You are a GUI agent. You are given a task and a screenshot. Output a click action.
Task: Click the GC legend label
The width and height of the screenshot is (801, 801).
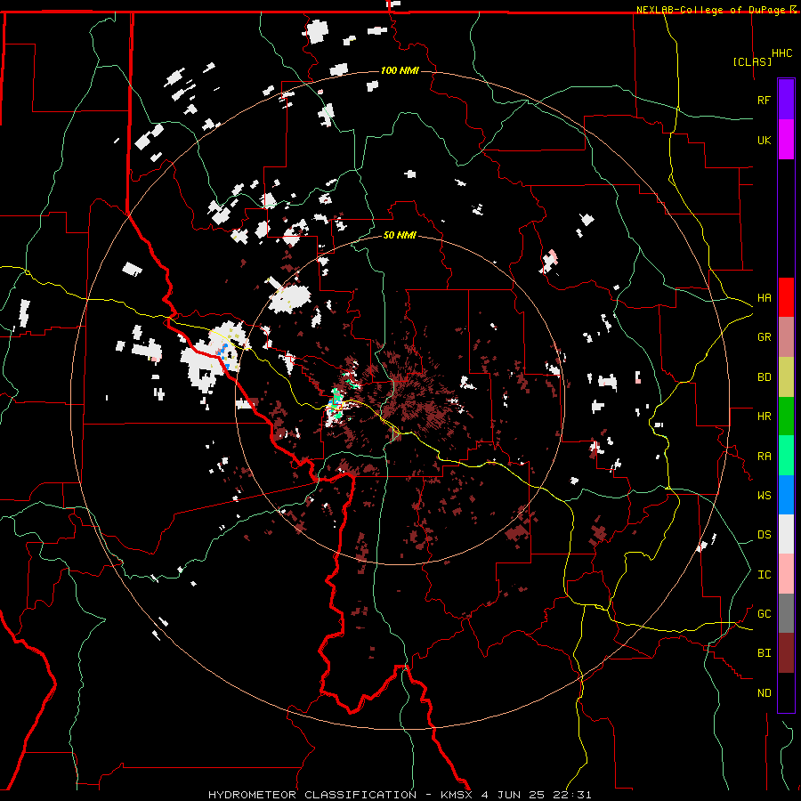coord(764,613)
